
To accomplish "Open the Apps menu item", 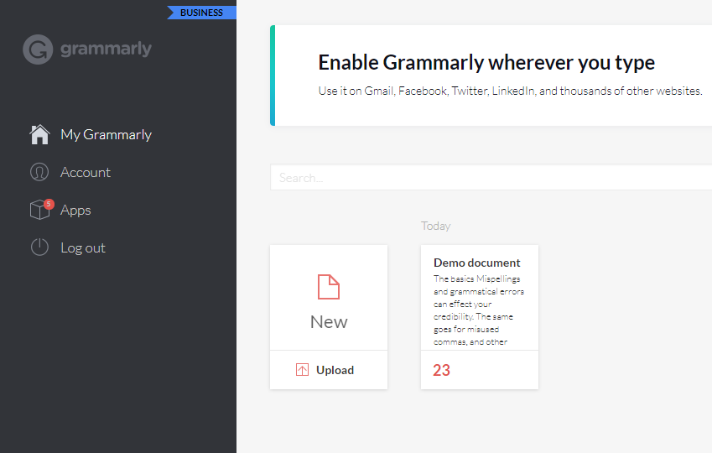I will pos(75,211).
